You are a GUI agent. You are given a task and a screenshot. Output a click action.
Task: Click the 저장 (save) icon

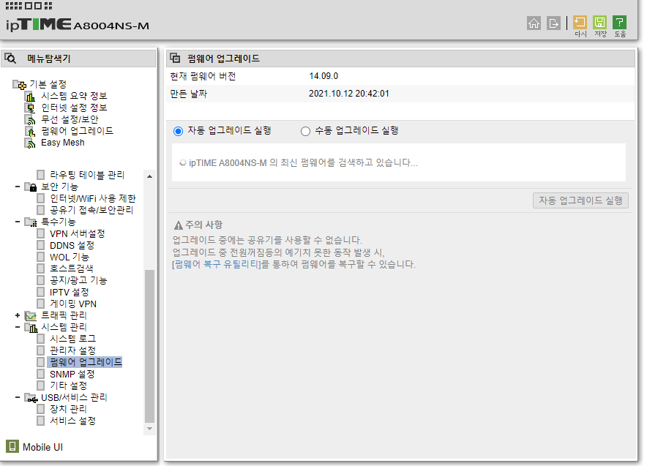(599, 23)
